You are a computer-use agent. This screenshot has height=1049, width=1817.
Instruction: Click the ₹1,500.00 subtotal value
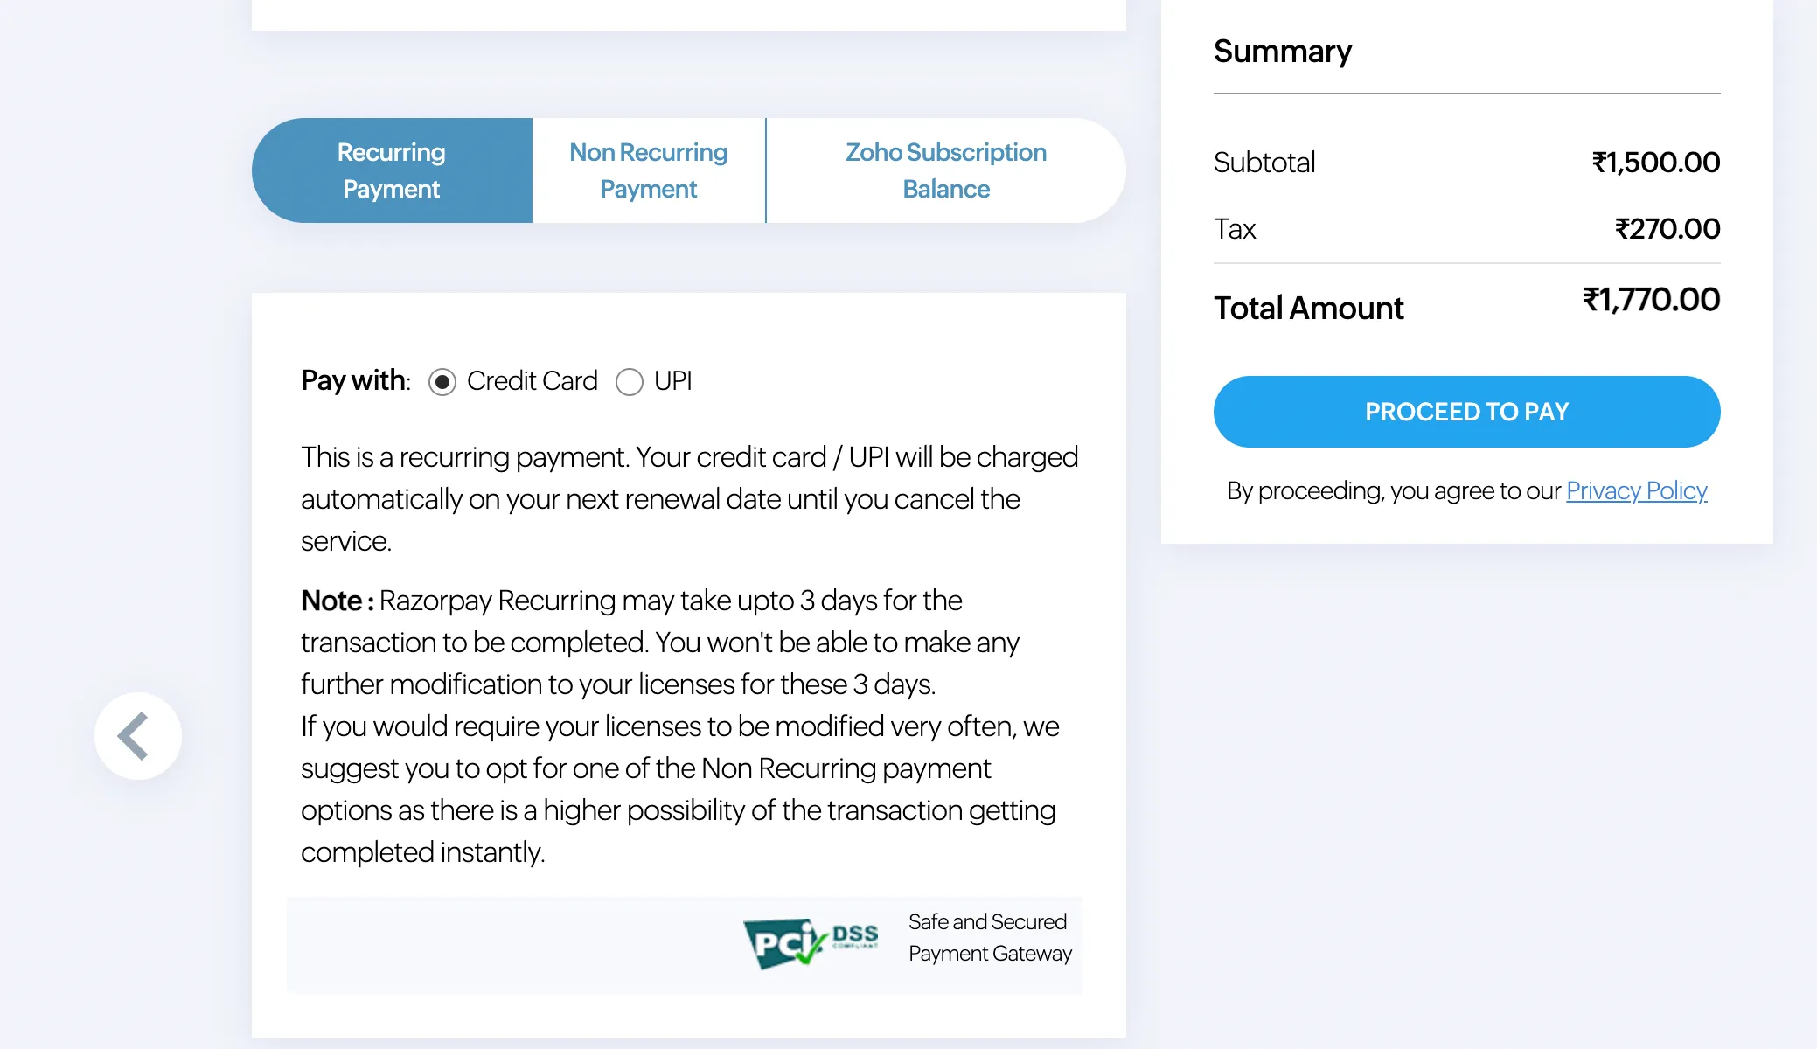click(1655, 163)
